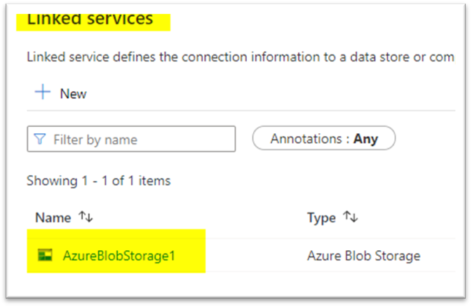
Task: Click the plus icon beside New
Action: (x=43, y=93)
